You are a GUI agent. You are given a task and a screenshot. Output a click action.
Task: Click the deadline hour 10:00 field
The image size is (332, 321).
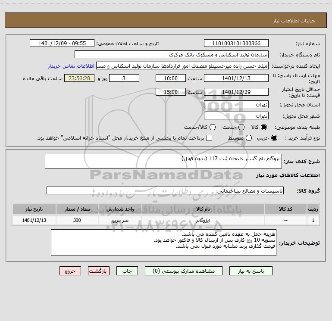pyautogui.click(x=171, y=78)
